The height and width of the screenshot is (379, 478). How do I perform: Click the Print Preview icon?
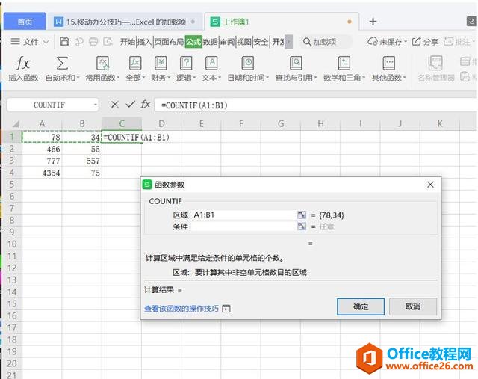108,42
